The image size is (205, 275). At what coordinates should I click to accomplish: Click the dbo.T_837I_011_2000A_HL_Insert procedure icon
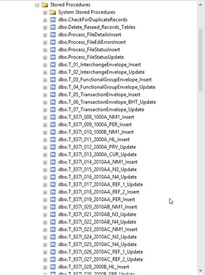click(53, 140)
